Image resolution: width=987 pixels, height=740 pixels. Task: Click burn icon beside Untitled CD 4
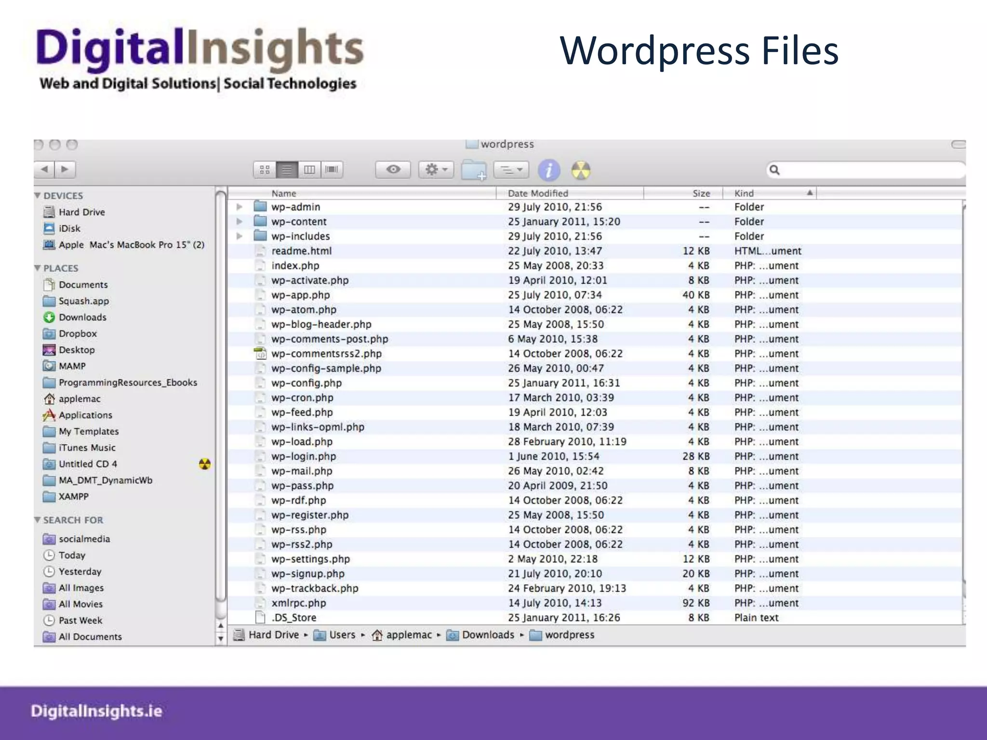(x=205, y=464)
